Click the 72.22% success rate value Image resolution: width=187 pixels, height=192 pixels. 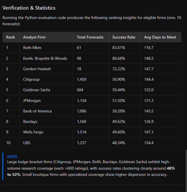click(x=119, y=69)
